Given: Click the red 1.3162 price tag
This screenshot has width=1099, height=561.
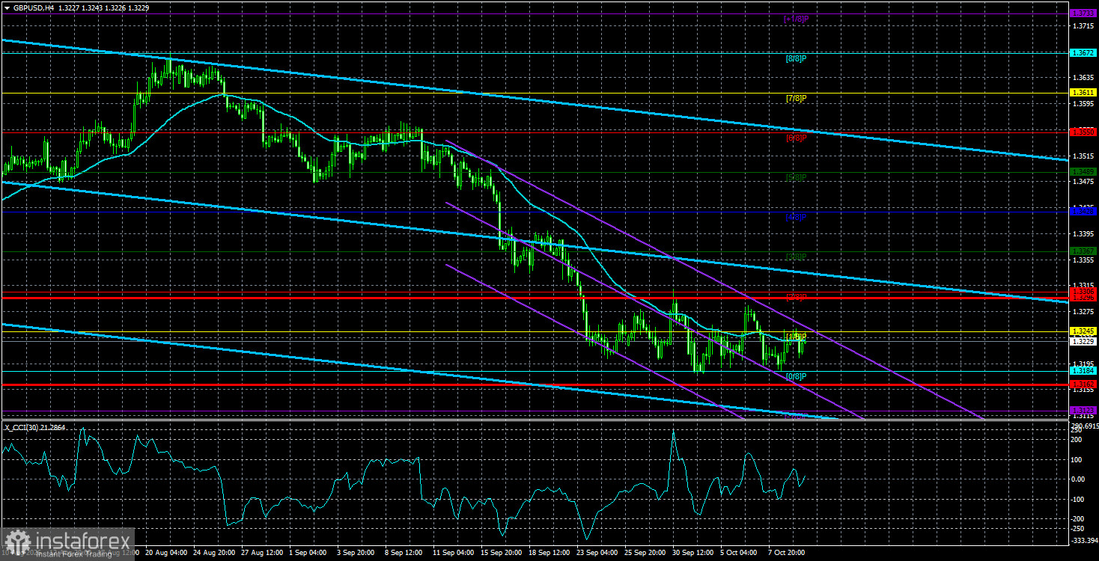Looking at the screenshot, I should [1083, 384].
